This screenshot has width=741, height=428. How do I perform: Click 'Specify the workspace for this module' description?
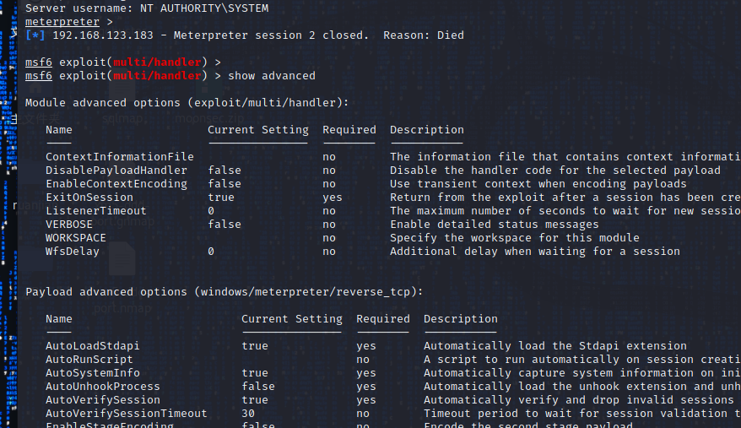pyautogui.click(x=515, y=238)
